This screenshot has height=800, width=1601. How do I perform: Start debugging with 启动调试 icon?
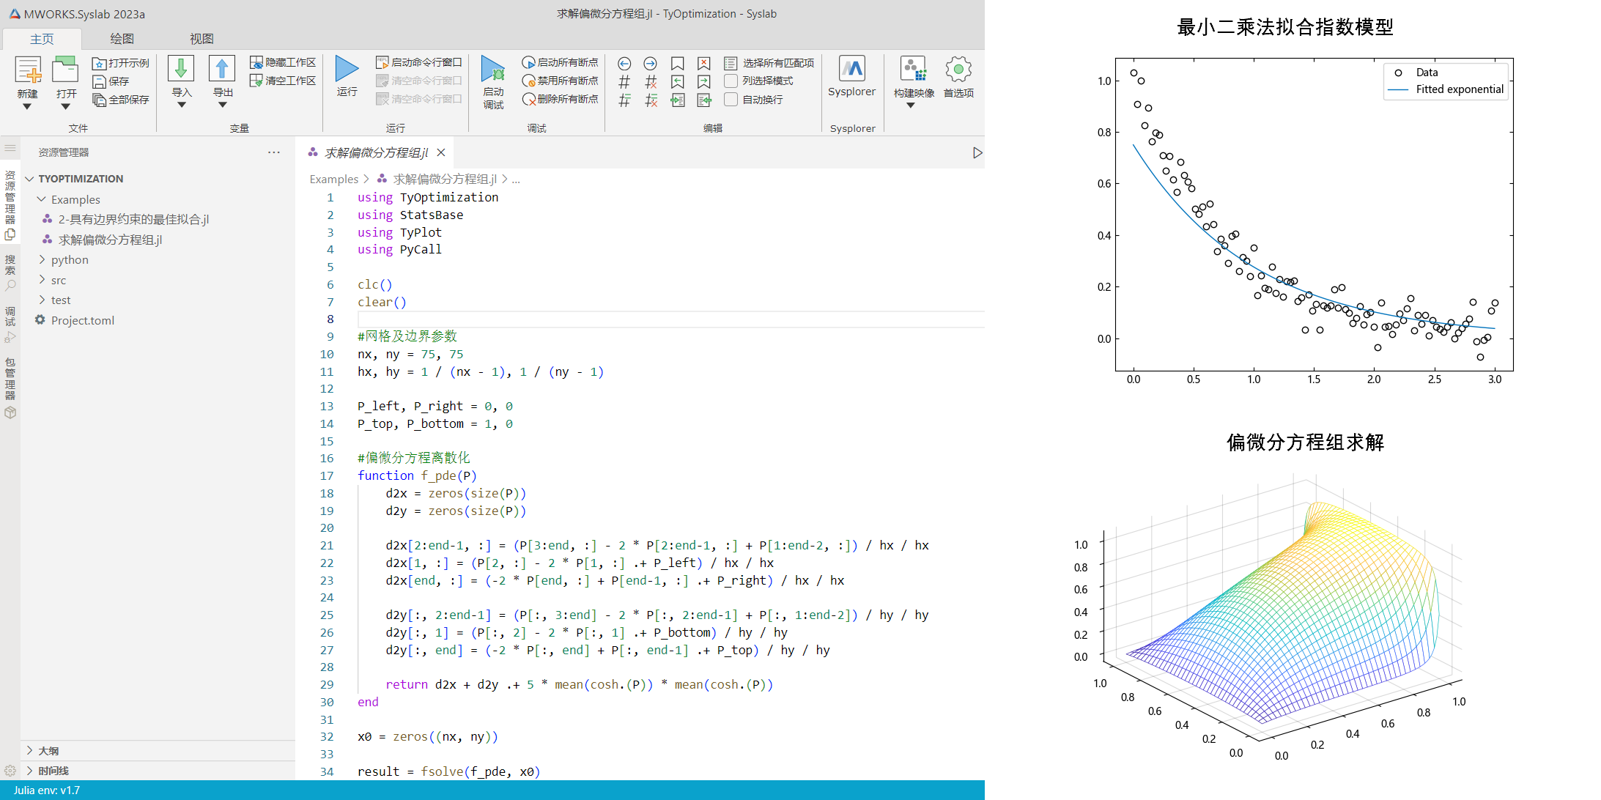click(x=493, y=70)
